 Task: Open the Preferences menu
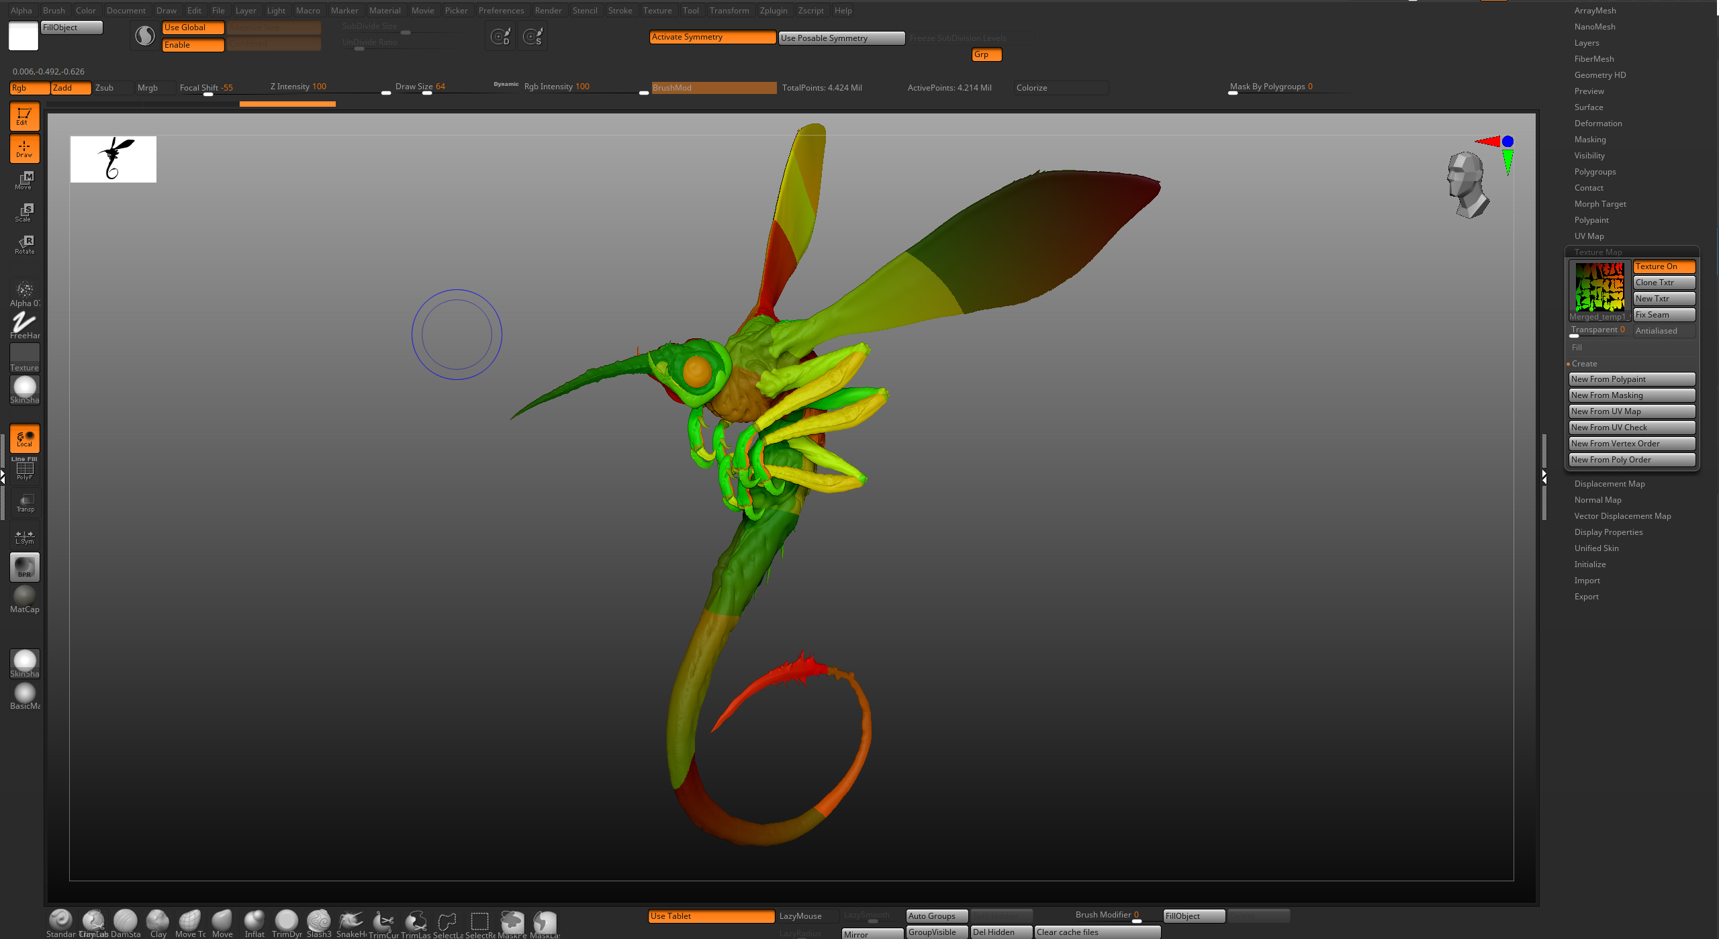tap(501, 11)
